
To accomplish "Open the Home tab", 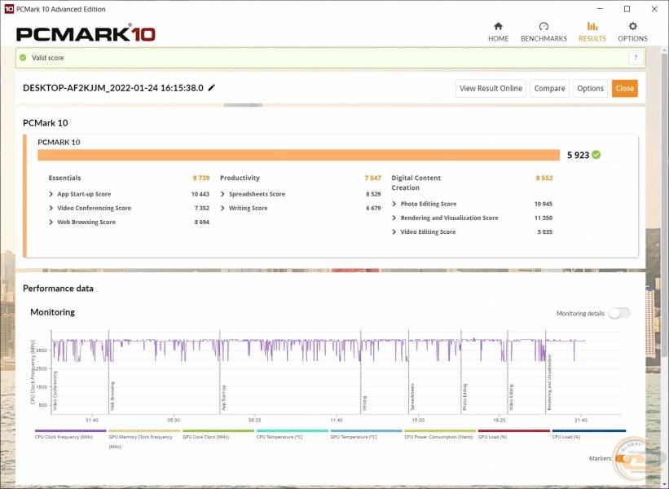I will [498, 32].
